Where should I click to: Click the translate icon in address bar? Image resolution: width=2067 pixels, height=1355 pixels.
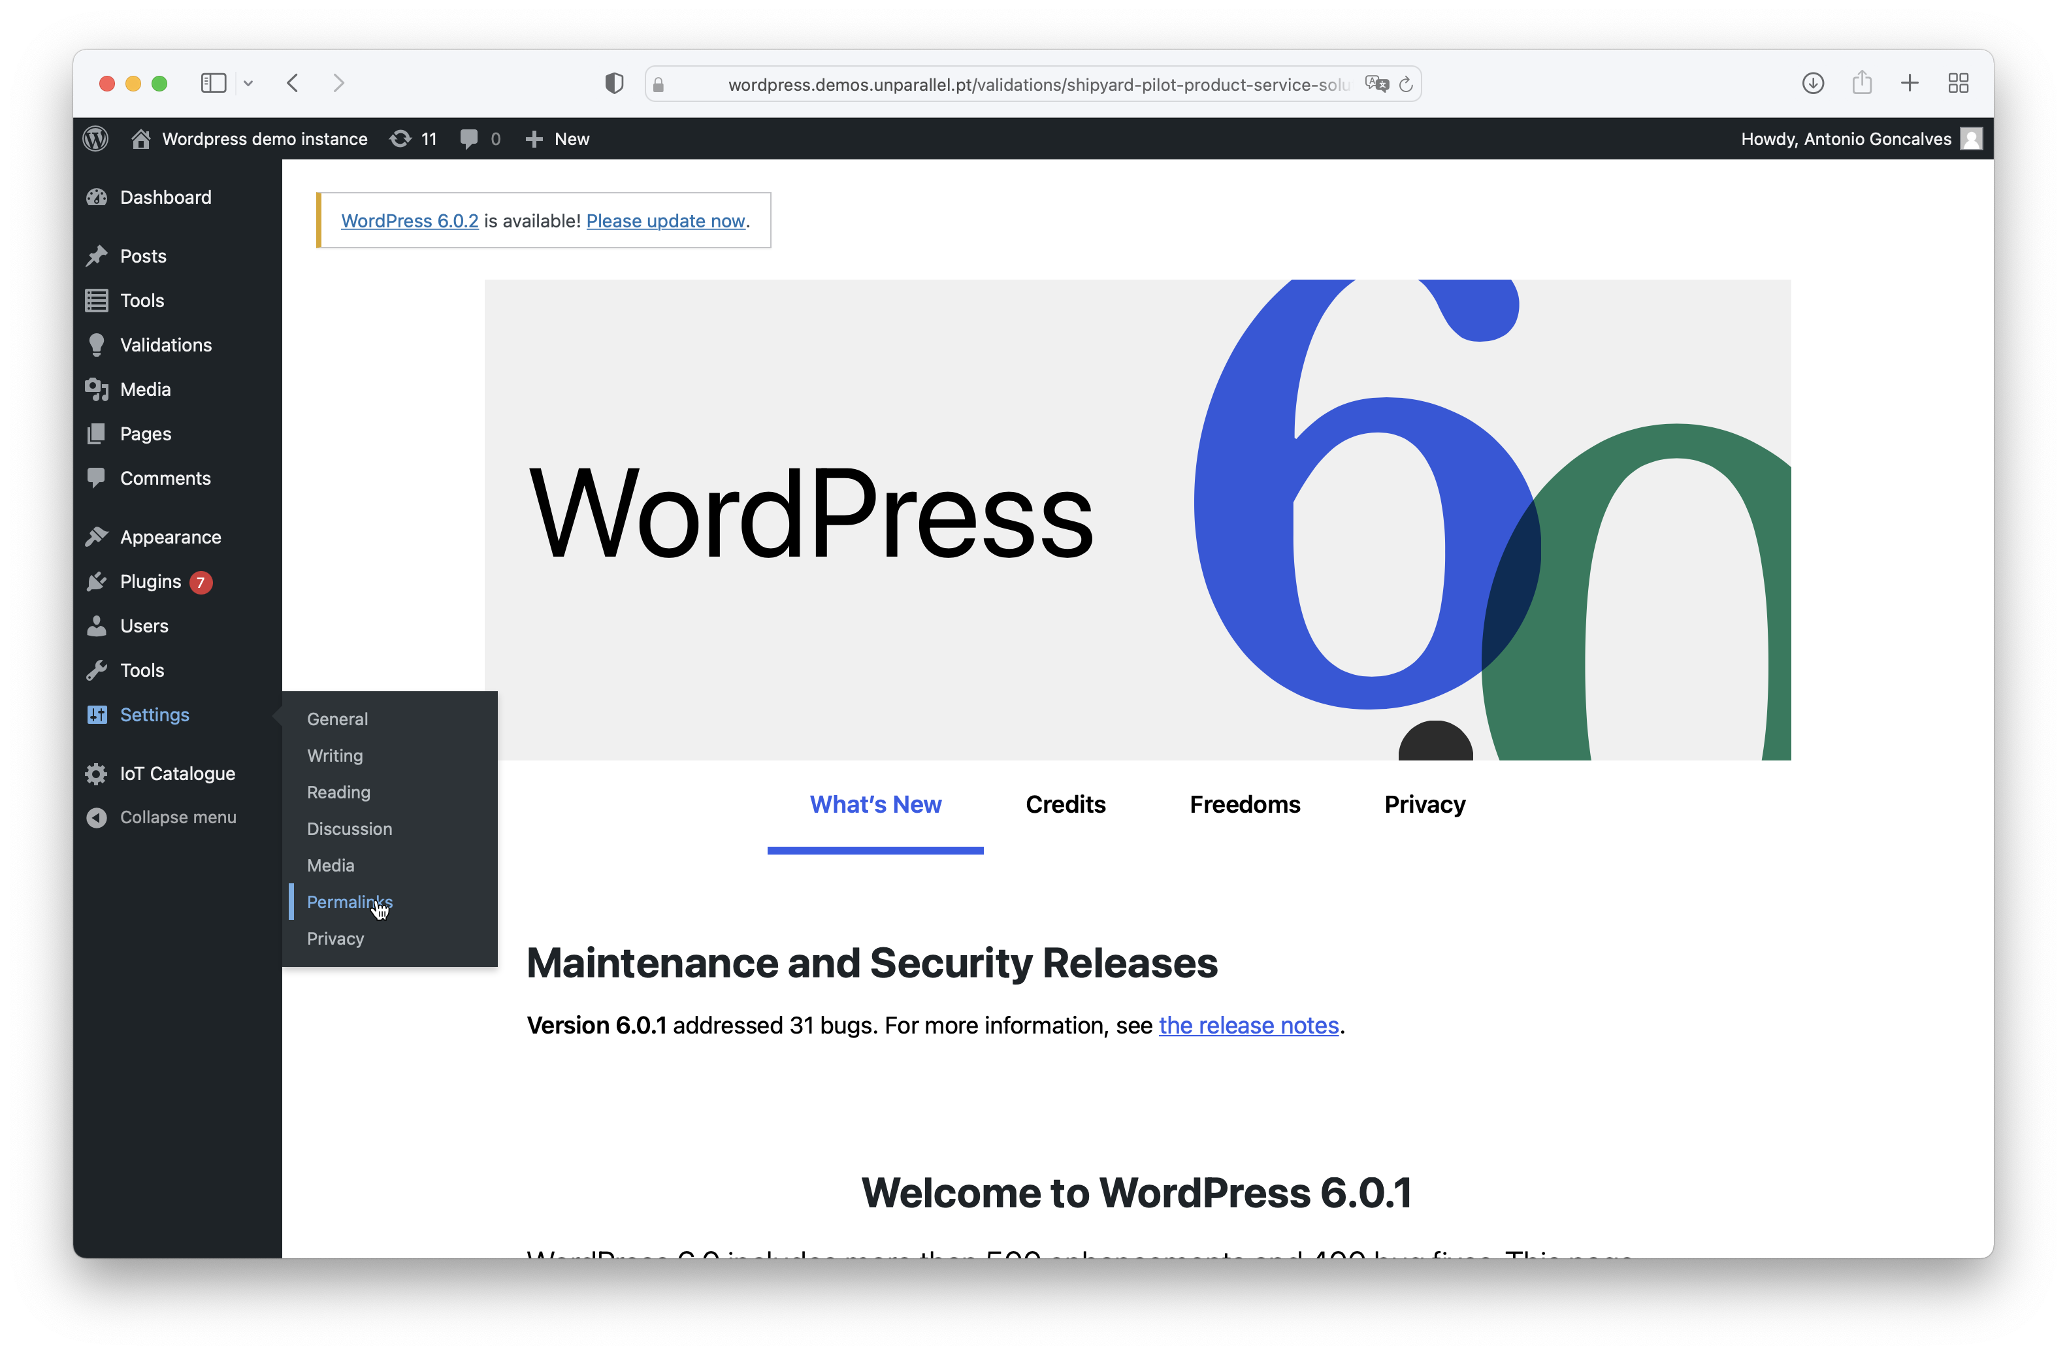[x=1376, y=84]
